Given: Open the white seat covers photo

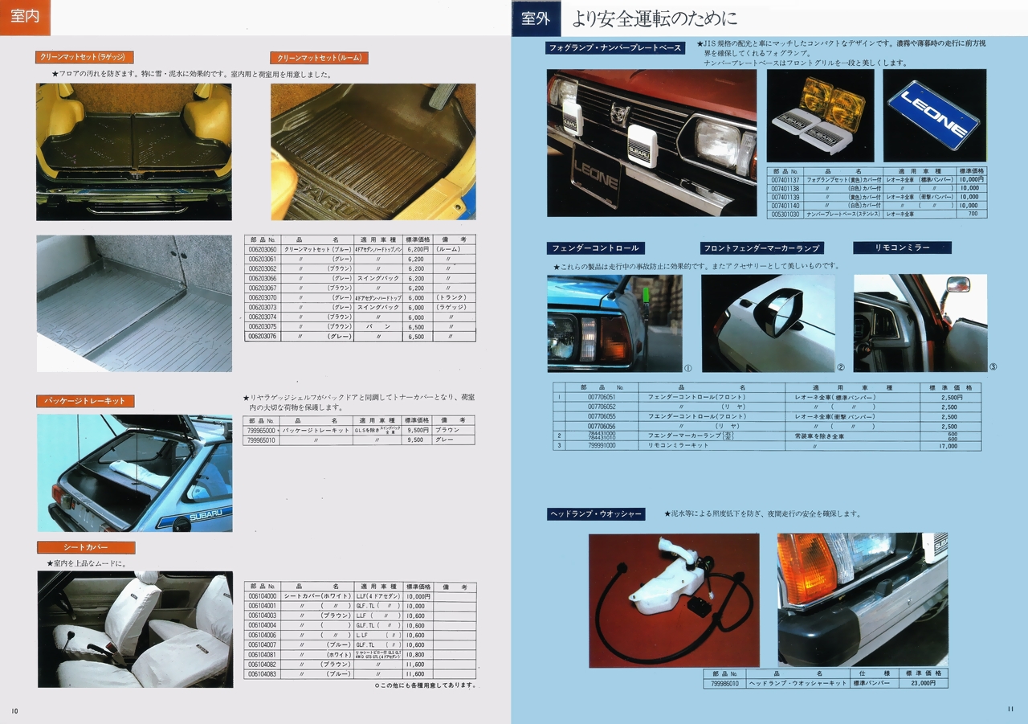Looking at the screenshot, I should pos(135,629).
